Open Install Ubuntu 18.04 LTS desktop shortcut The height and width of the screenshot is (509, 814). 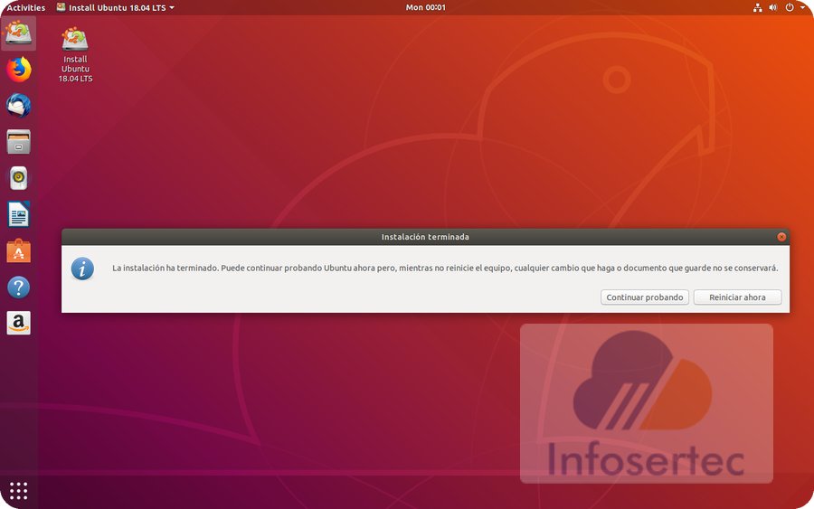coord(75,54)
